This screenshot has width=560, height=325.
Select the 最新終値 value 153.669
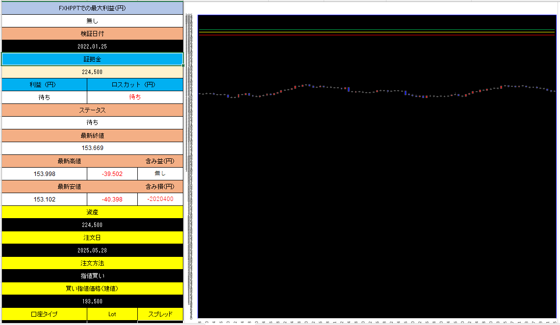coord(92,148)
